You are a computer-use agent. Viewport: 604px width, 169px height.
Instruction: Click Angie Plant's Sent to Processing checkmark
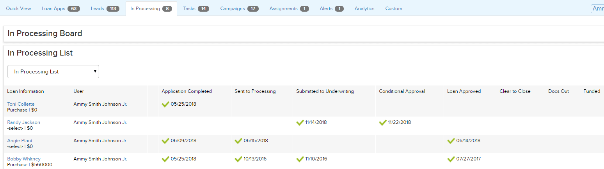tap(238, 141)
